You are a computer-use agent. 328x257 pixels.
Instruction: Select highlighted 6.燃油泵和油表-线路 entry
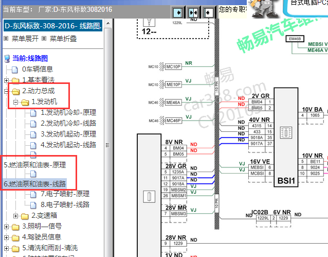[35, 184]
